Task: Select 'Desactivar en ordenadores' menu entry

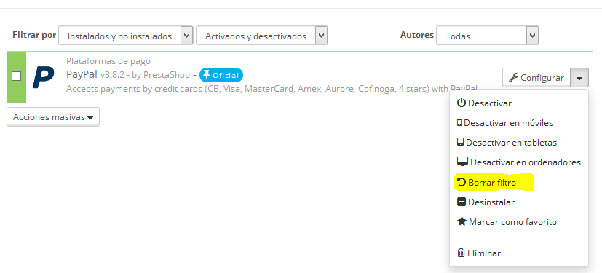Action: pos(519,162)
